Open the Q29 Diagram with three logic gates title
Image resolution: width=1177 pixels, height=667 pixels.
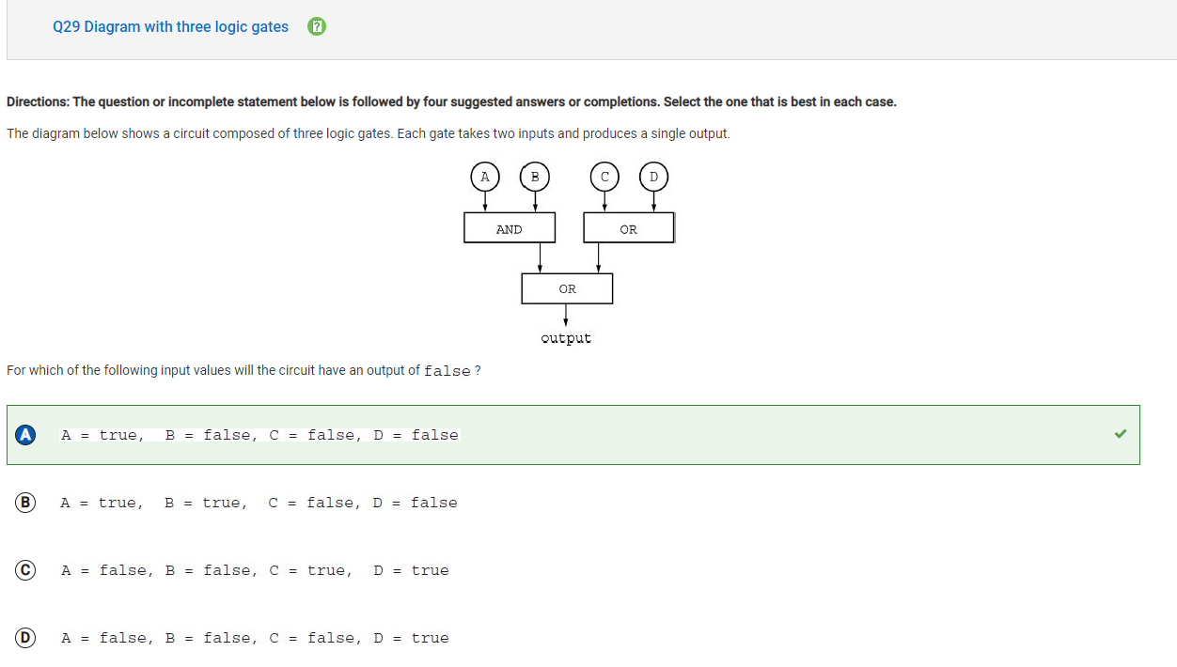171,27
